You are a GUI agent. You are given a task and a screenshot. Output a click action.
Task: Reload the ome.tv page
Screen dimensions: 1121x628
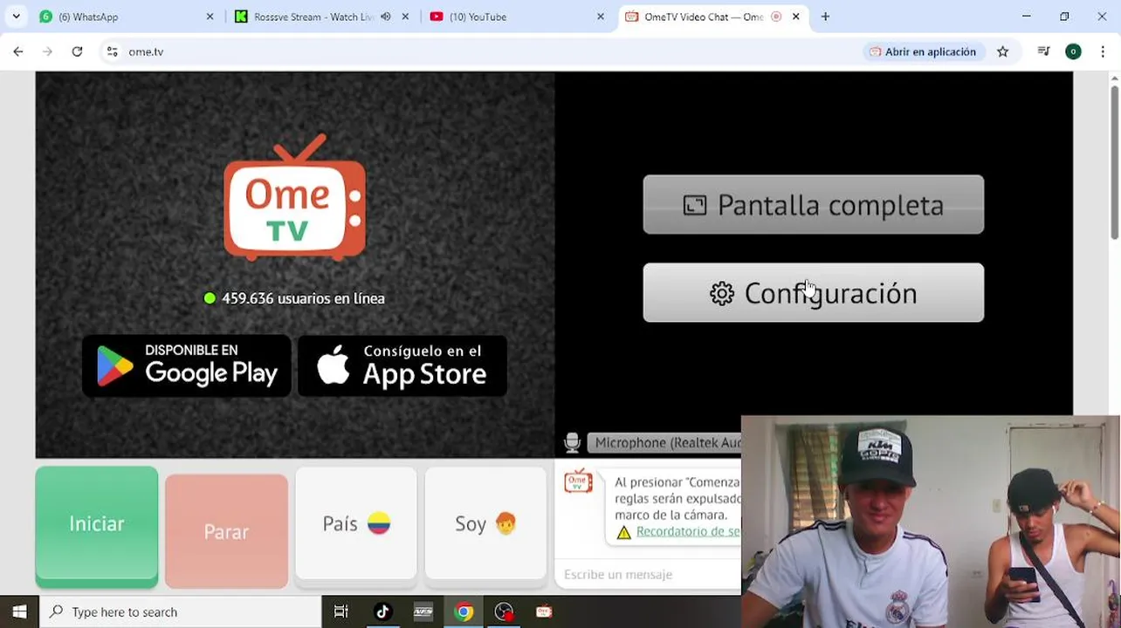click(77, 51)
